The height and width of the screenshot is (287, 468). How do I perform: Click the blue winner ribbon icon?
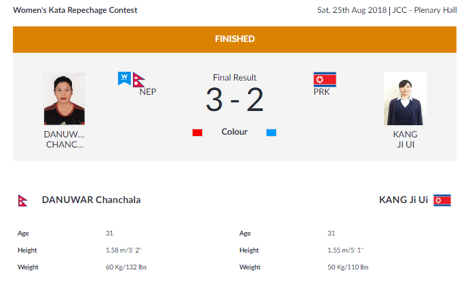(124, 79)
